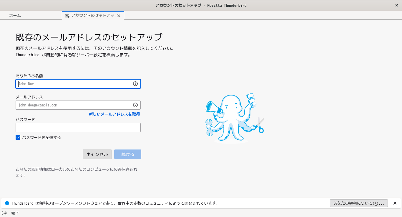Click the mail icon on the account setup tab
402x217 pixels.
tap(67, 16)
